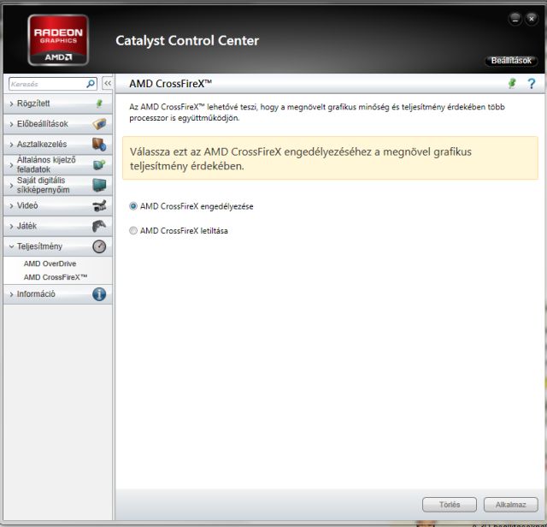Click the Információ blue info icon
Viewport: 547px width, 527px height.
tap(99, 294)
